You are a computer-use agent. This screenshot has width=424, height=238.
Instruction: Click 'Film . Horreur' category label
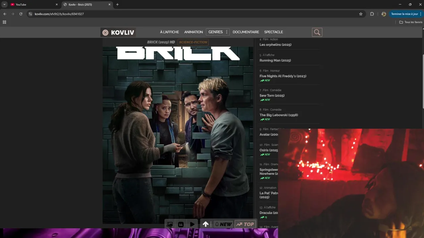271,71
